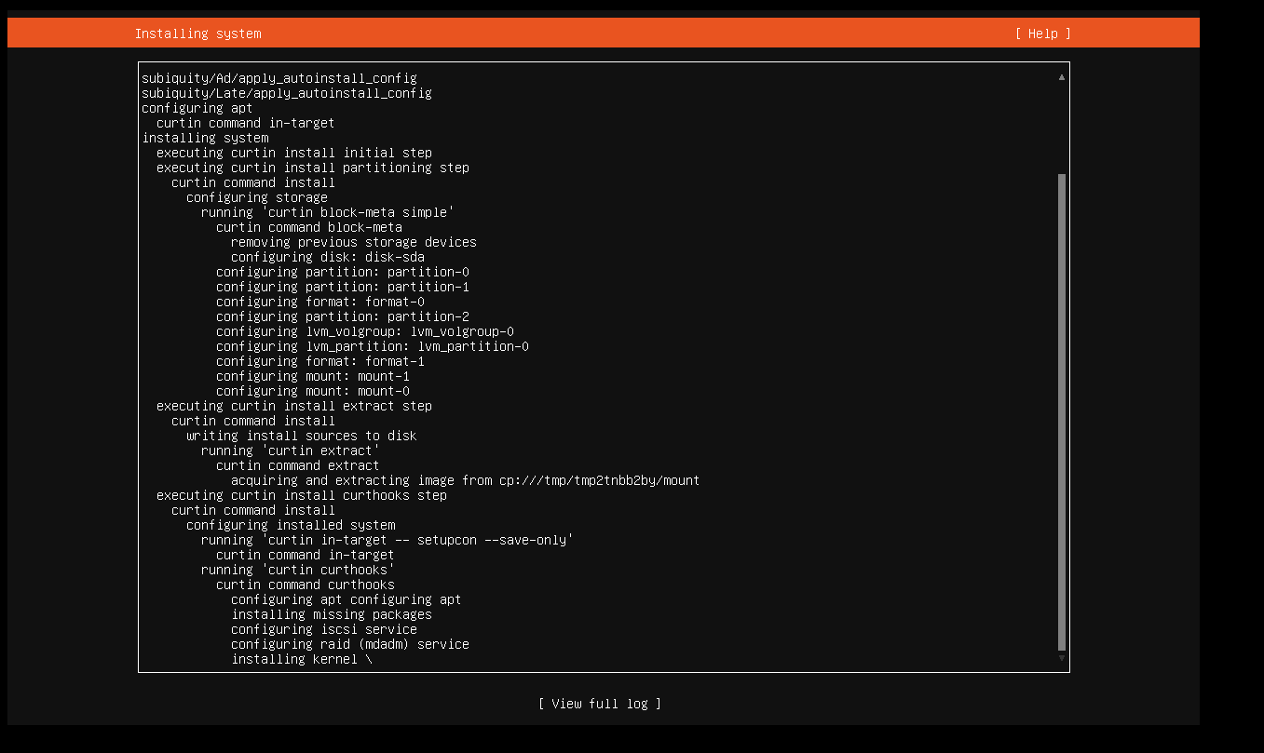1264x753 pixels.
Task: Click the "running 'curtin block-meta simple'" line
Action: click(x=328, y=212)
